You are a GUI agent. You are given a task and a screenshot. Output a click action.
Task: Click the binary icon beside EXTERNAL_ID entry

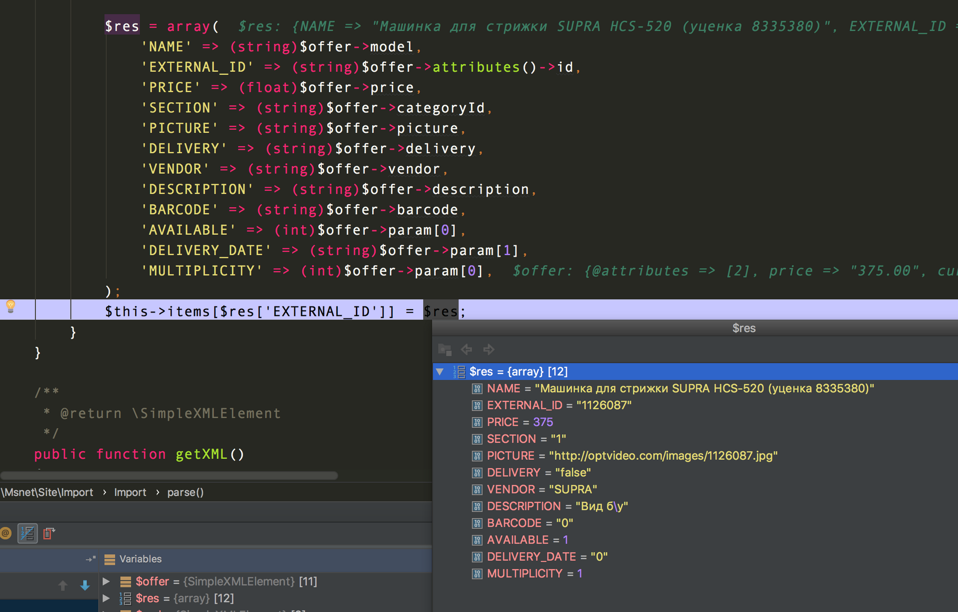click(x=477, y=405)
